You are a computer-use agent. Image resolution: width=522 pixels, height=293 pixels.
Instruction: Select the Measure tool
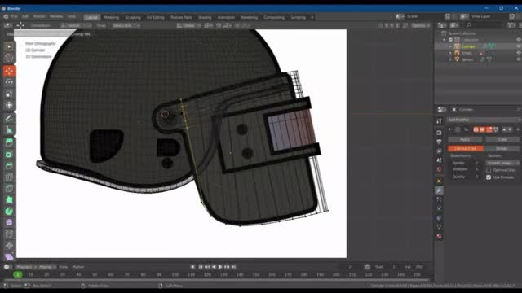[x=9, y=130]
